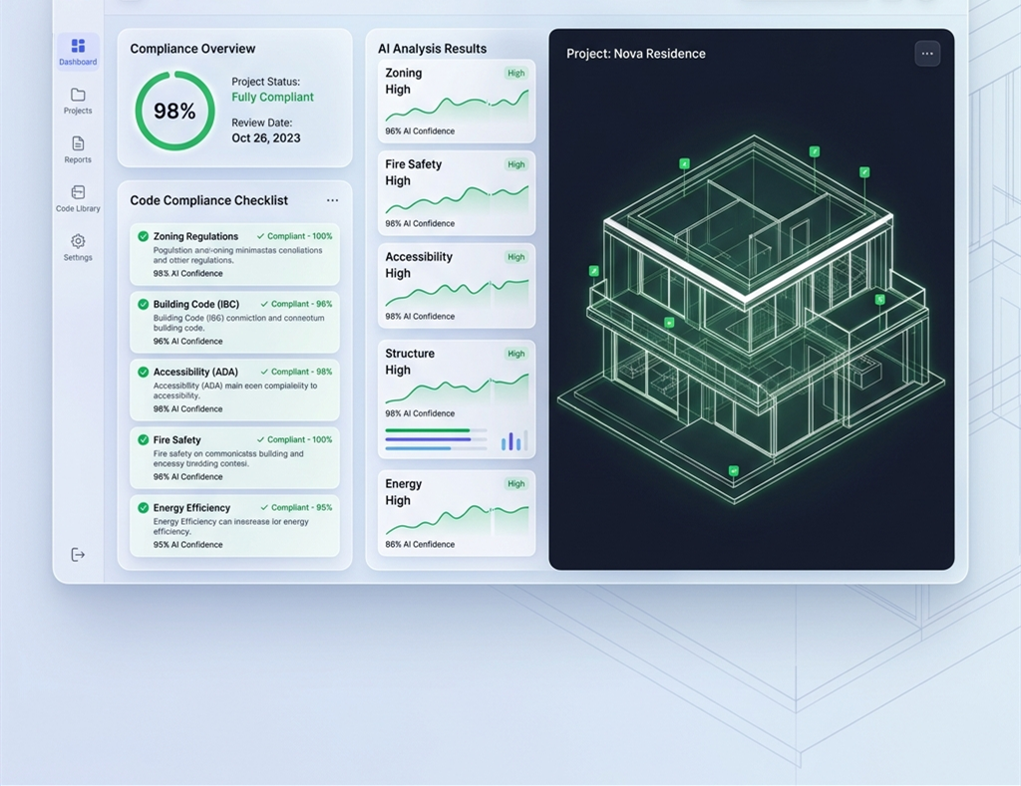Click Compliant - 98% on Accessibility (ADA)
This screenshot has width=1021, height=786.
(296, 372)
